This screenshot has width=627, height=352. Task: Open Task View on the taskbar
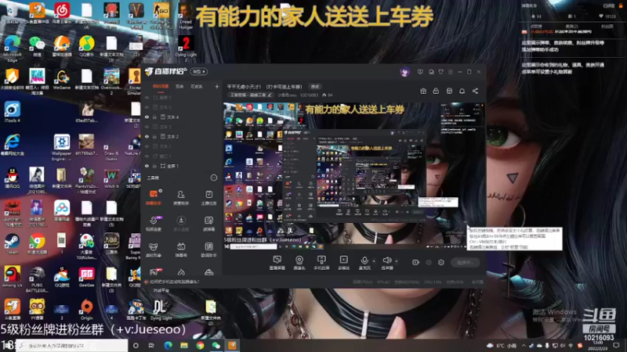point(151,345)
